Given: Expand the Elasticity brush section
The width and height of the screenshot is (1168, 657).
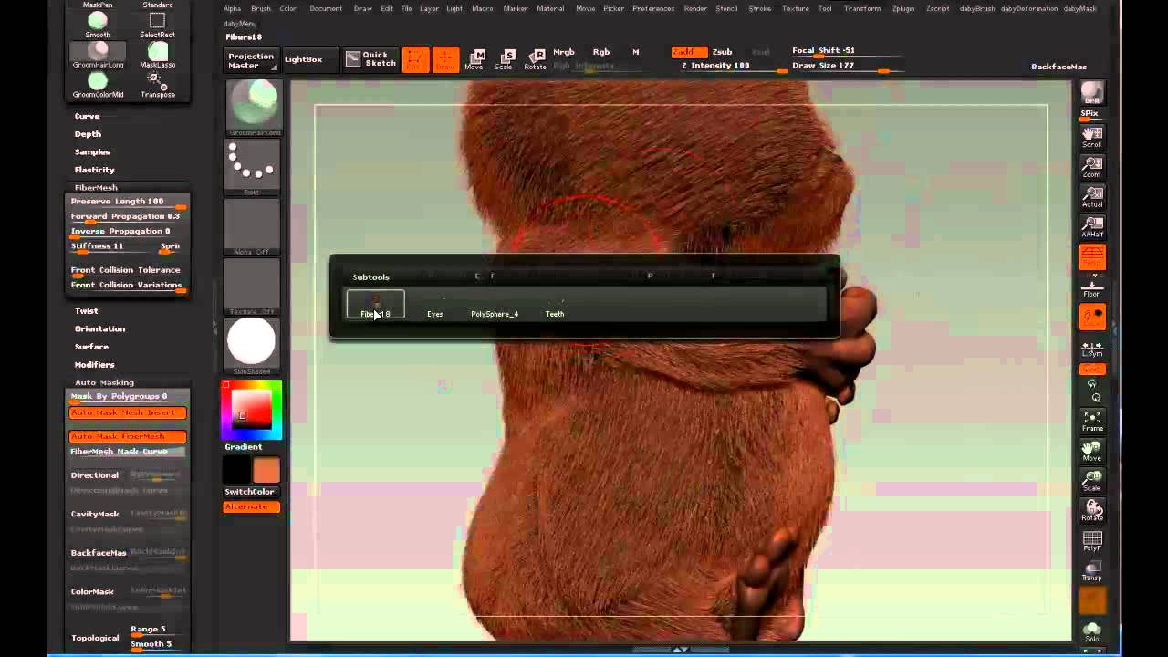Looking at the screenshot, I should tap(95, 170).
